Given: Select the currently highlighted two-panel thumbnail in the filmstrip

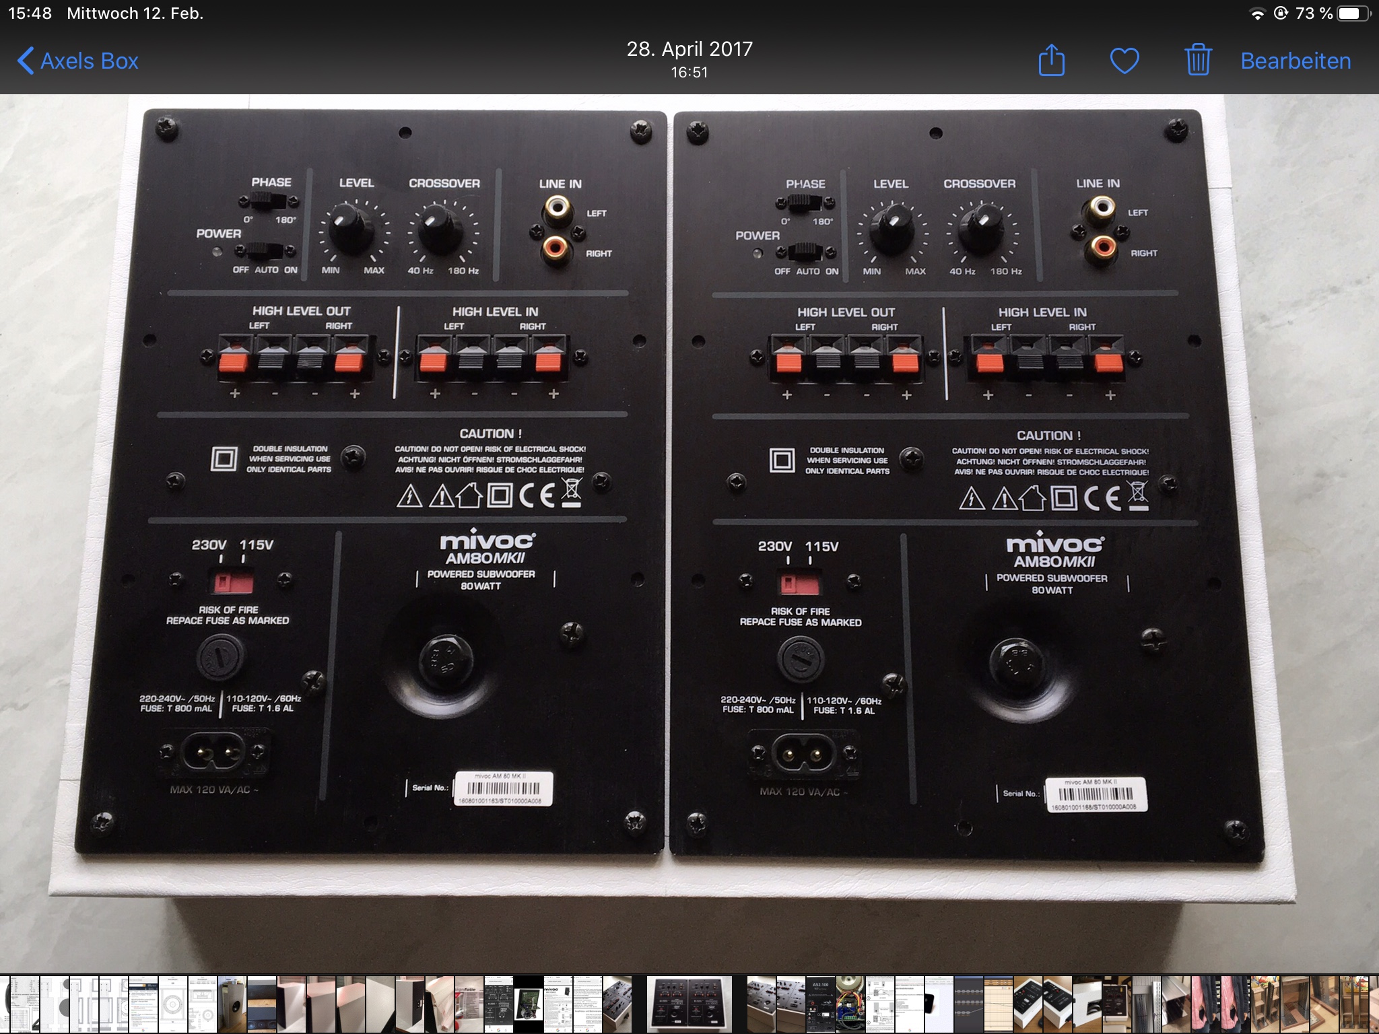Looking at the screenshot, I should 689,1004.
